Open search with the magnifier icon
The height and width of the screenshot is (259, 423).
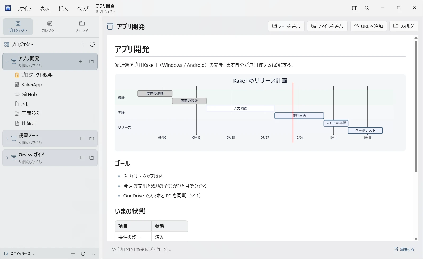[367, 8]
